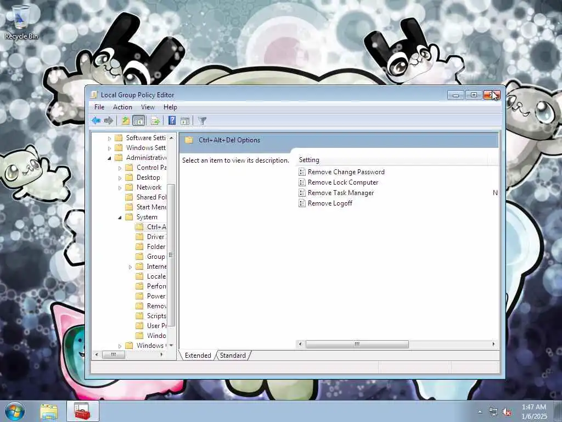The width and height of the screenshot is (562, 422).
Task: Collapse the Administrative Templates node
Action: 110,158
